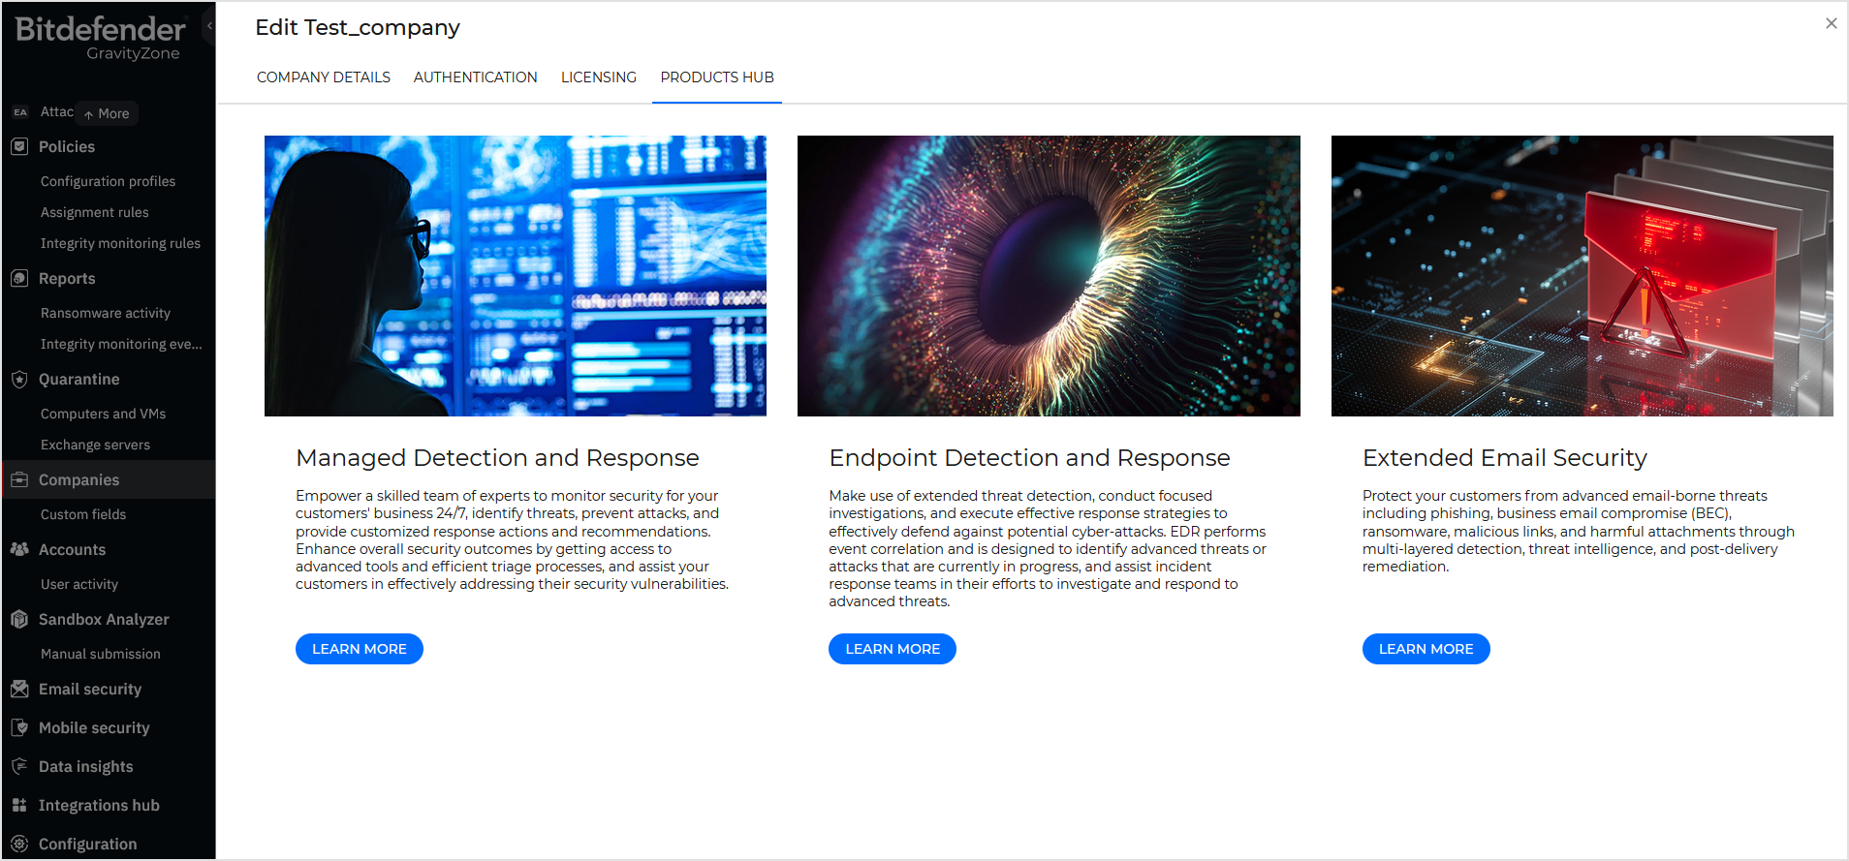Open Configuration profiles
Viewport: 1849px width, 861px height.
click(108, 181)
